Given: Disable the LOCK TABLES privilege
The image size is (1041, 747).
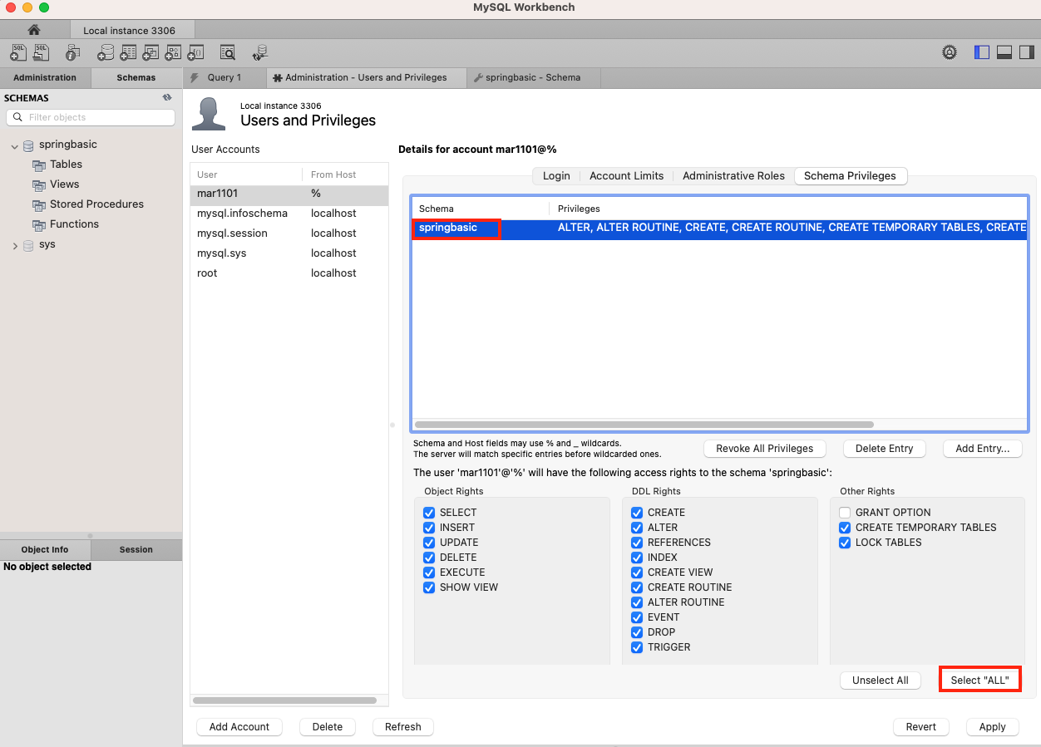Looking at the screenshot, I should click(845, 543).
